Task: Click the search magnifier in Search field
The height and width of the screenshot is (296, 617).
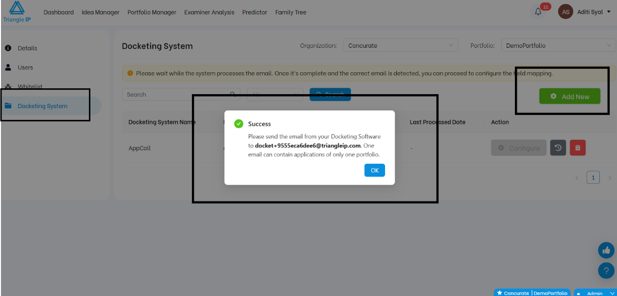Action: pos(233,95)
